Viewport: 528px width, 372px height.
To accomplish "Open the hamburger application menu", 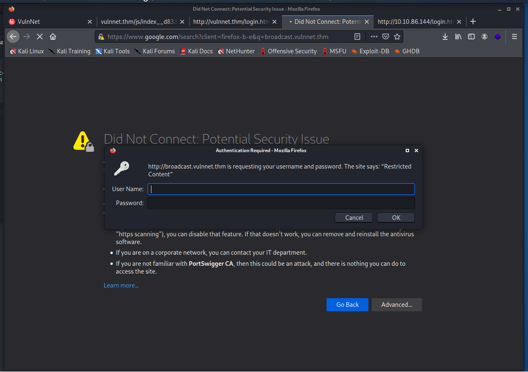I will click(514, 37).
